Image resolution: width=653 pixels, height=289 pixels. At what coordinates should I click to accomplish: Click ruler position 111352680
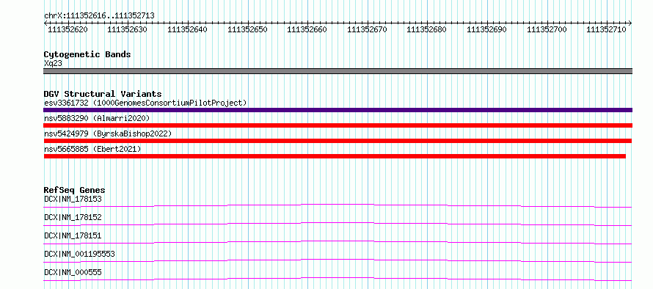coord(426,29)
